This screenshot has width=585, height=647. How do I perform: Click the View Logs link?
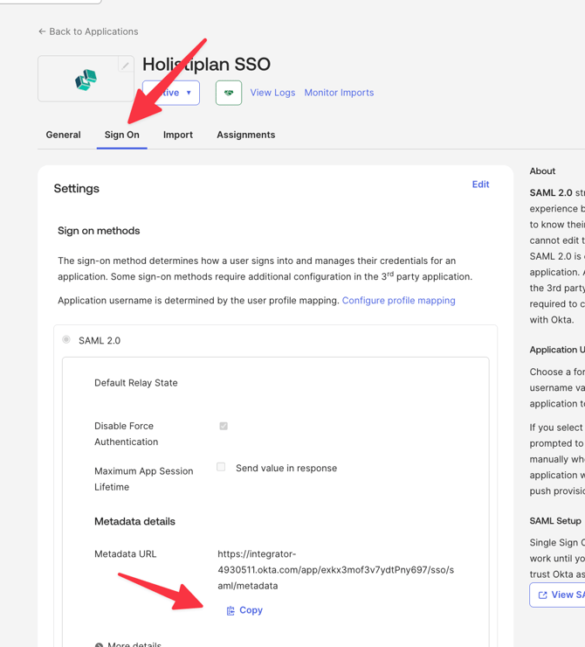coord(272,93)
